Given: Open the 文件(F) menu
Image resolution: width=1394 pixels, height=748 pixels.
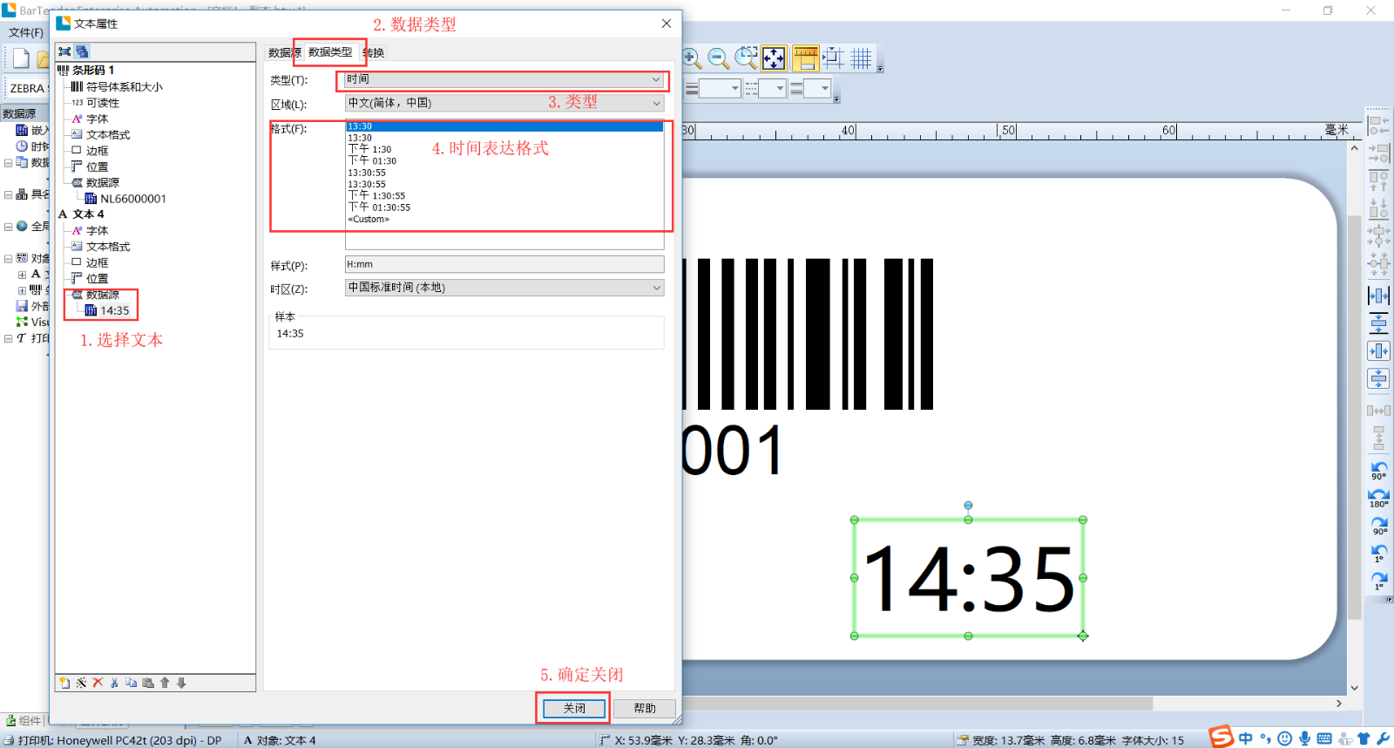Looking at the screenshot, I should (26, 32).
